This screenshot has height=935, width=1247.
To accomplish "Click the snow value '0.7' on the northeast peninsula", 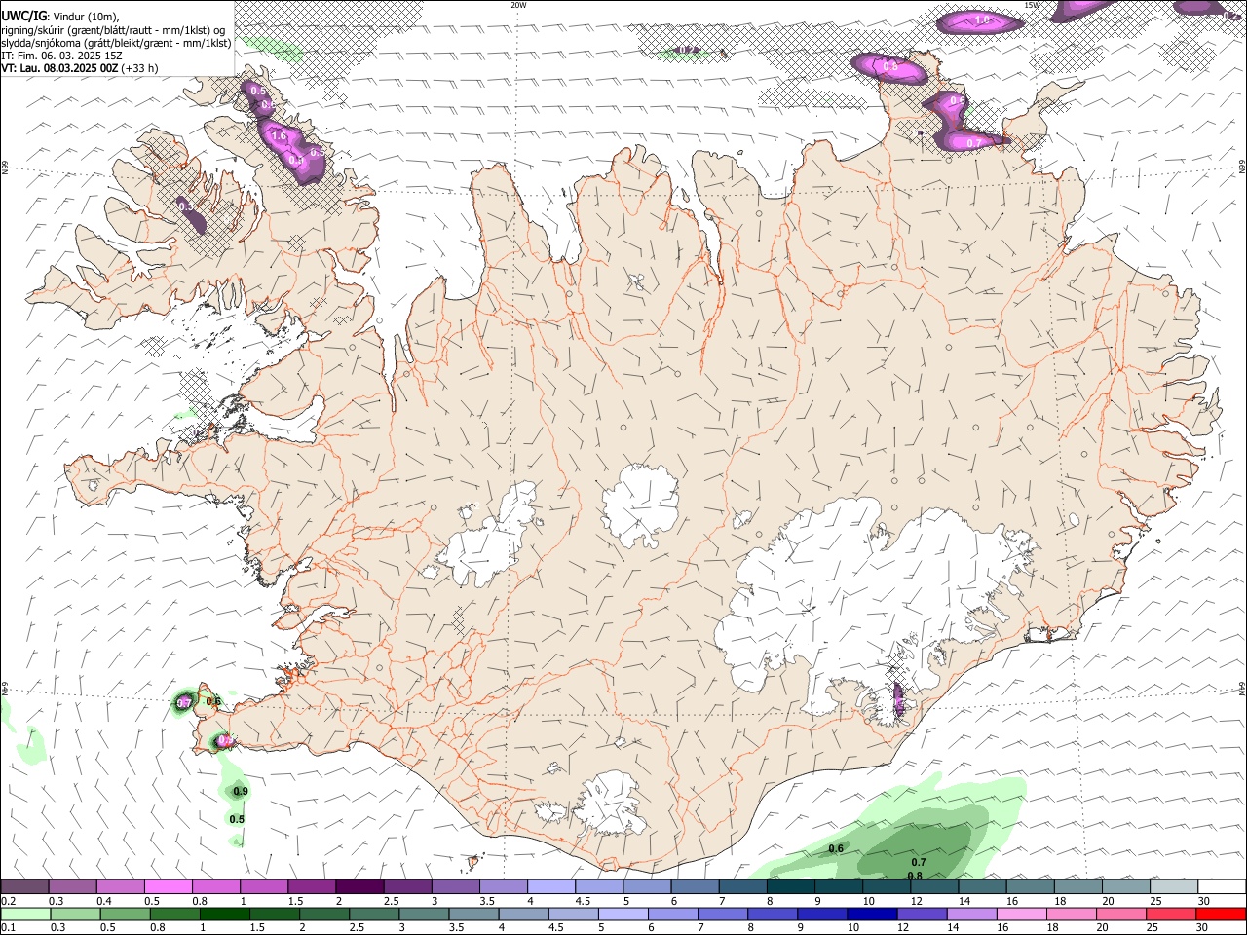I will tap(973, 143).
